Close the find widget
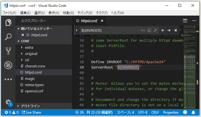This screenshot has width=201, height=117. (176, 30)
